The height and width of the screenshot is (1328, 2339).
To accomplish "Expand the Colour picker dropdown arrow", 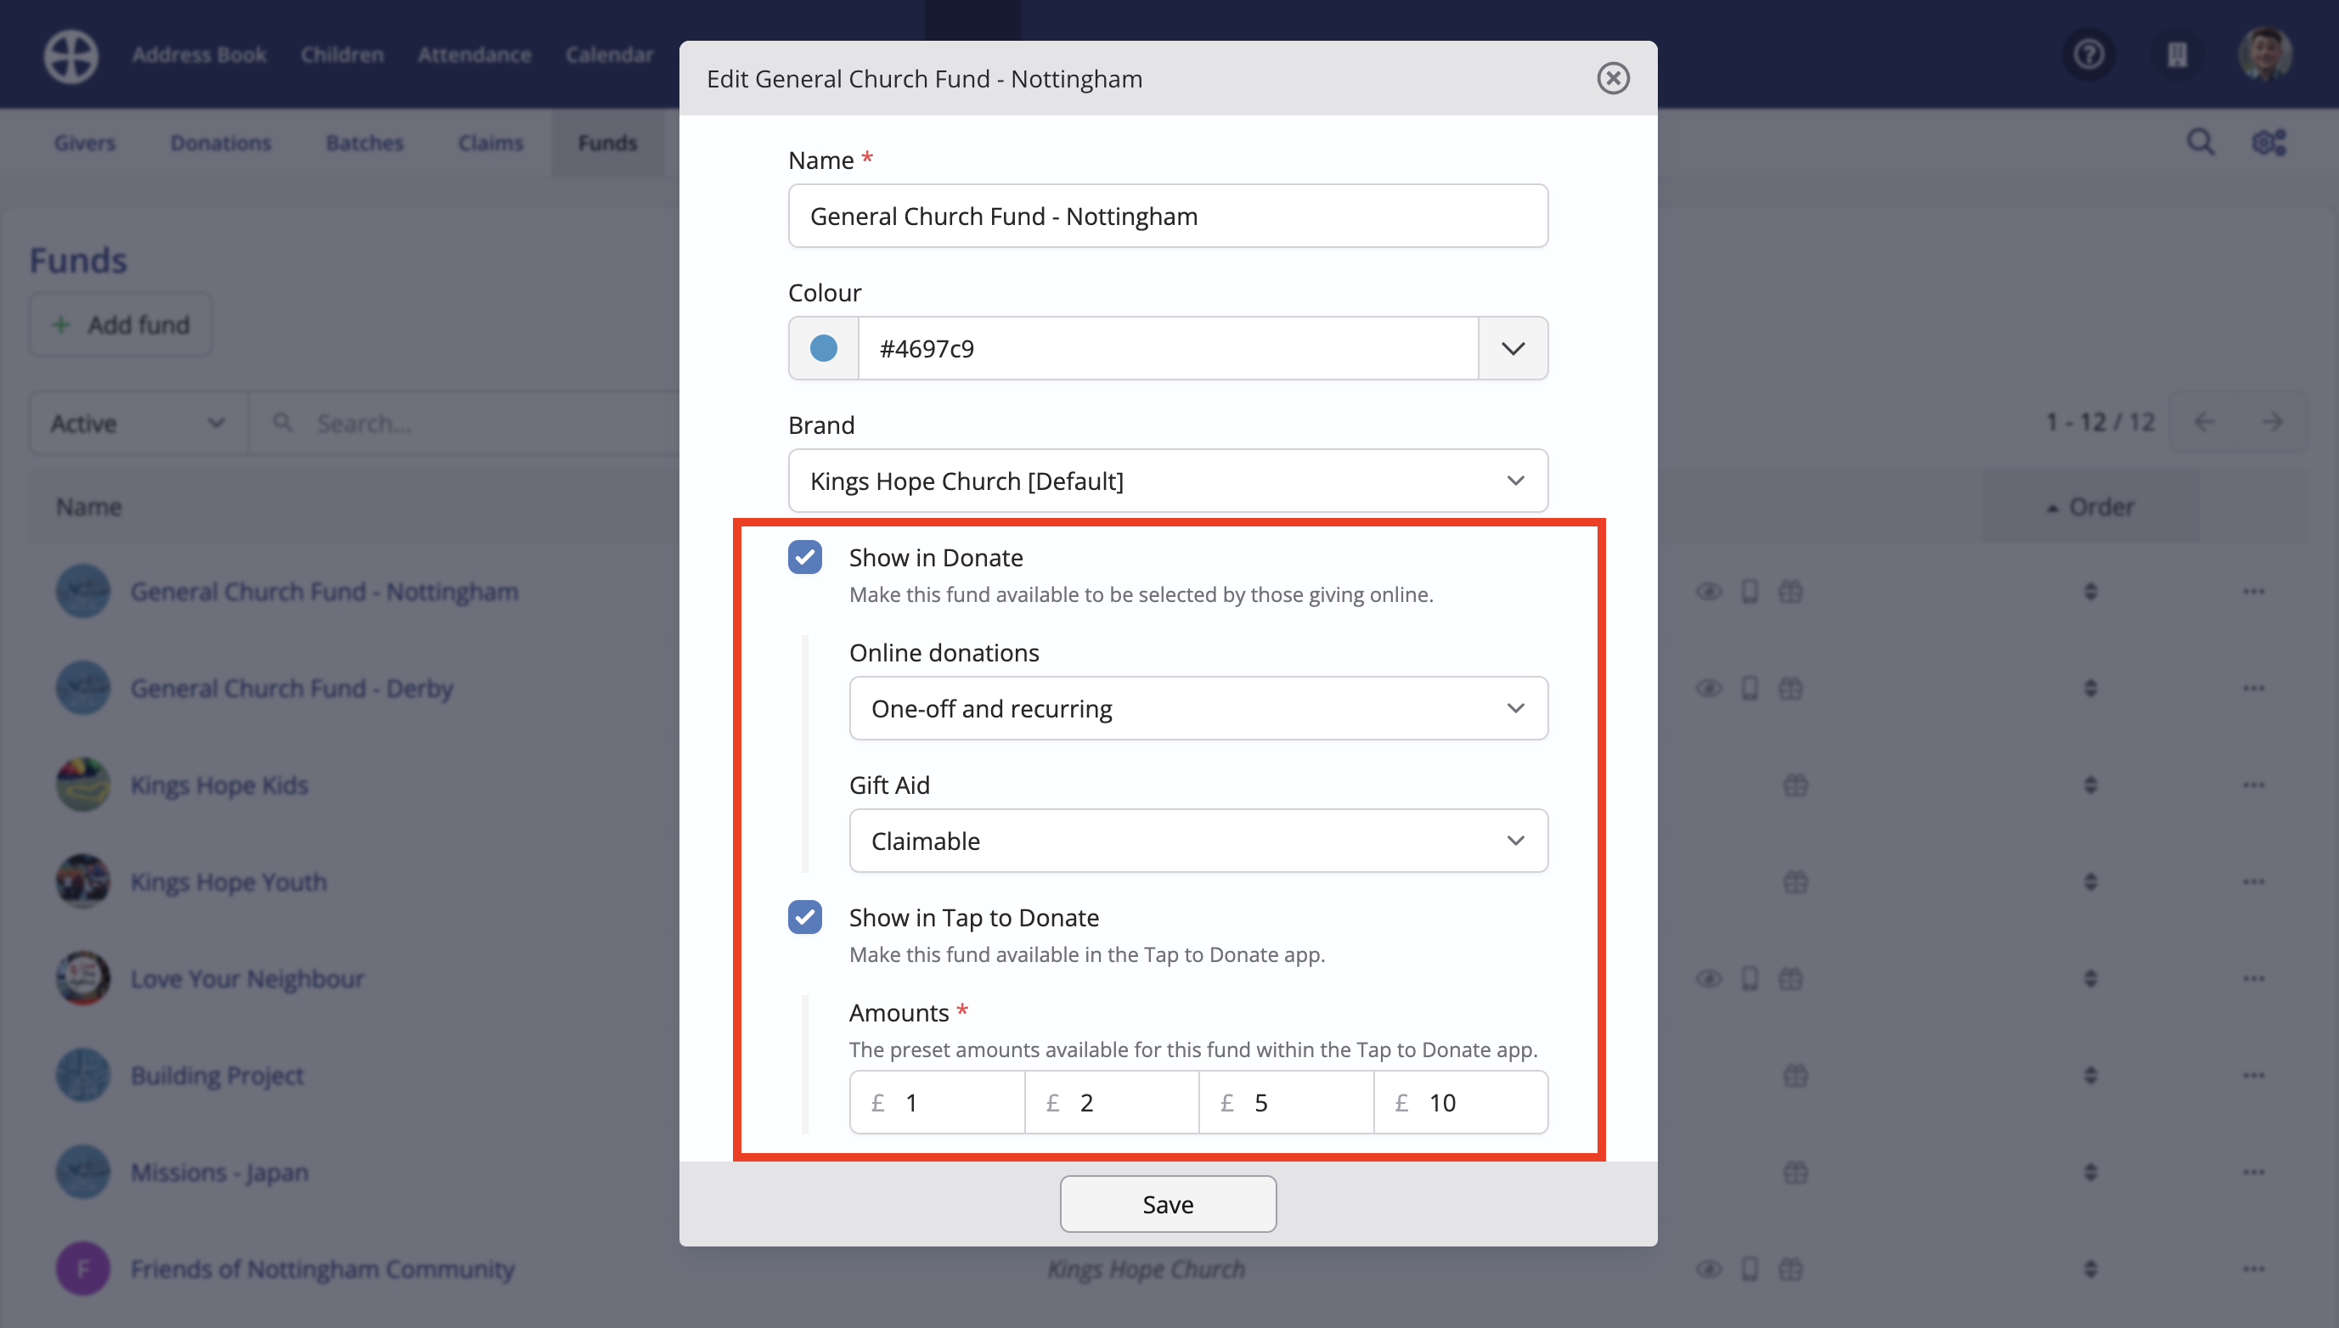I will (x=1513, y=348).
